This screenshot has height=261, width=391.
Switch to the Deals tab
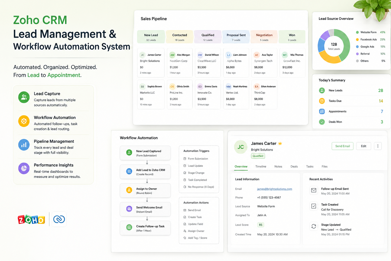pos(294,166)
